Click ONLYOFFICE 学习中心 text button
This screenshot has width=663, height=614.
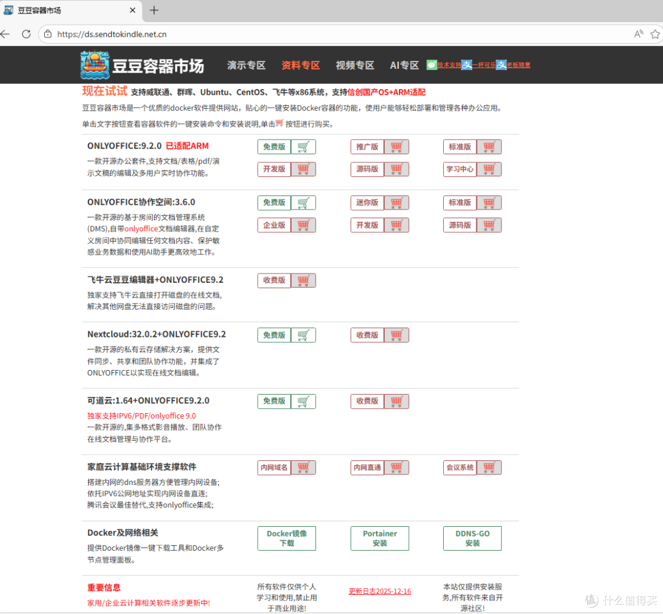[x=460, y=170]
